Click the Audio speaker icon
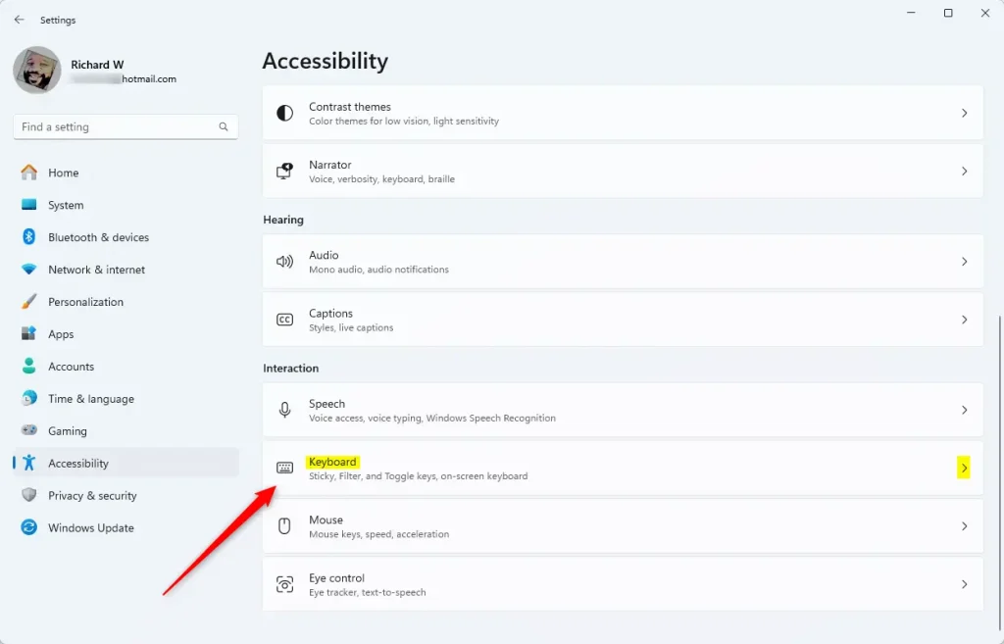1004x644 pixels. click(285, 261)
